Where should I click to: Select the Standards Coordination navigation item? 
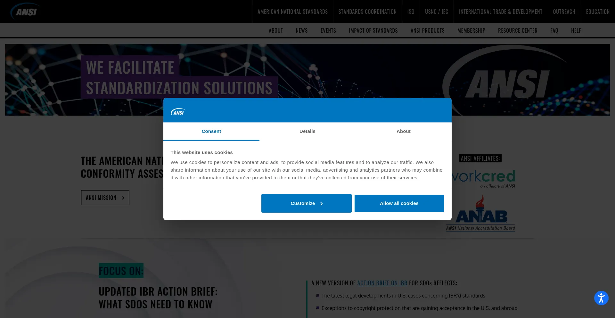pos(367,12)
